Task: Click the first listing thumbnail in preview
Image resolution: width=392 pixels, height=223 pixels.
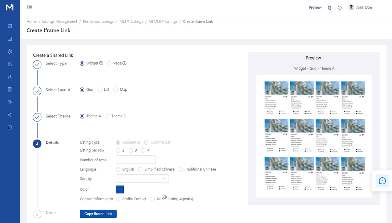Action: pyautogui.click(x=276, y=87)
